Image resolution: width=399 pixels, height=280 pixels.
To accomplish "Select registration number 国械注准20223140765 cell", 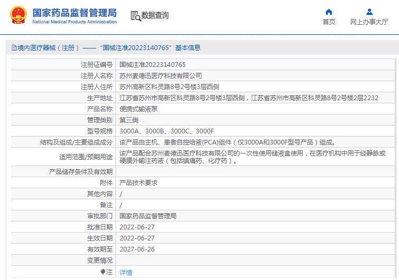I will click(x=153, y=65).
